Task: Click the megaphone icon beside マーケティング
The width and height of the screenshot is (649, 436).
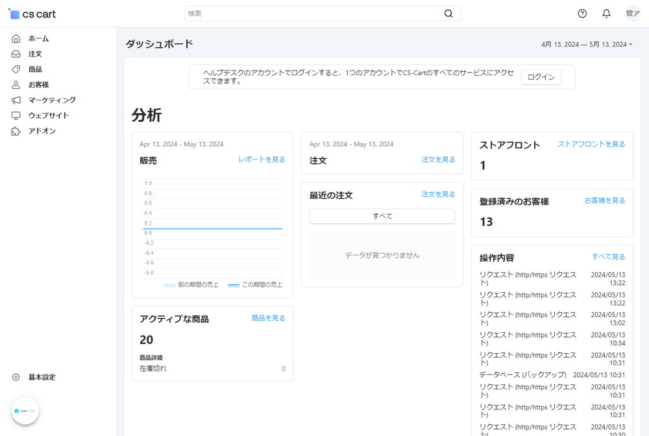Action: [x=16, y=100]
